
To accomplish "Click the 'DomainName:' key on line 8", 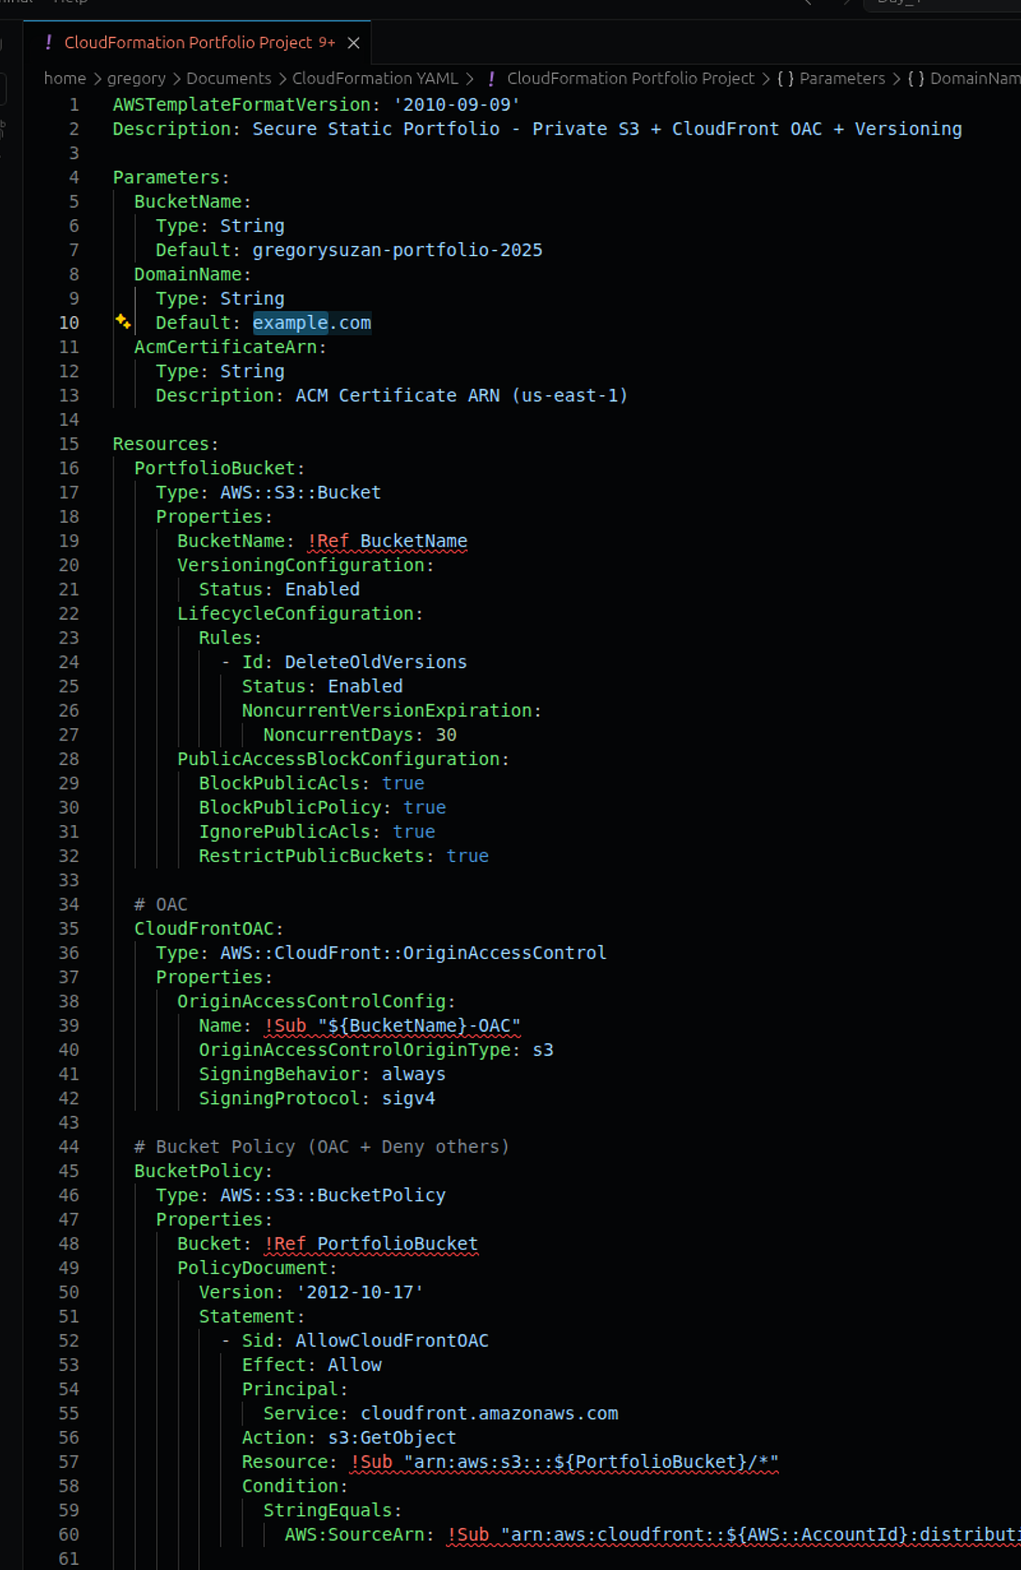I will point(193,274).
